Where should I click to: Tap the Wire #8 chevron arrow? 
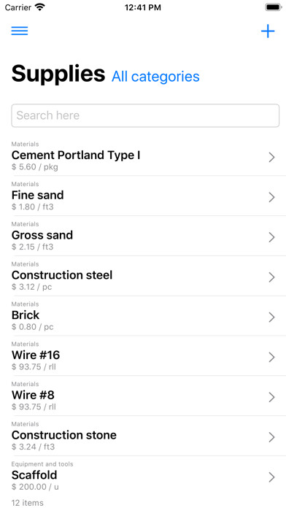[271, 398]
